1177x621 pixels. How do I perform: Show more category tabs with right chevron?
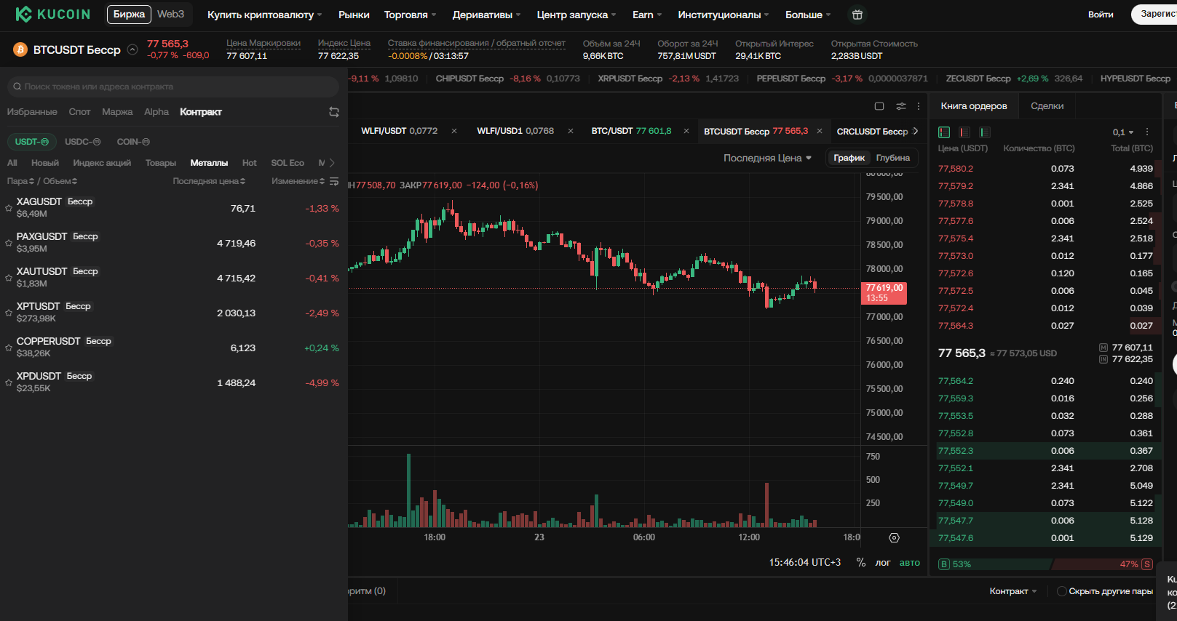pos(333,163)
